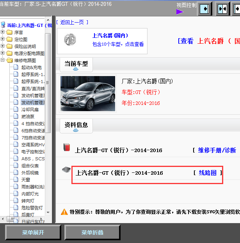
Task: Select the 直流/直流转 tree item
Action: pyautogui.click(x=33, y=89)
